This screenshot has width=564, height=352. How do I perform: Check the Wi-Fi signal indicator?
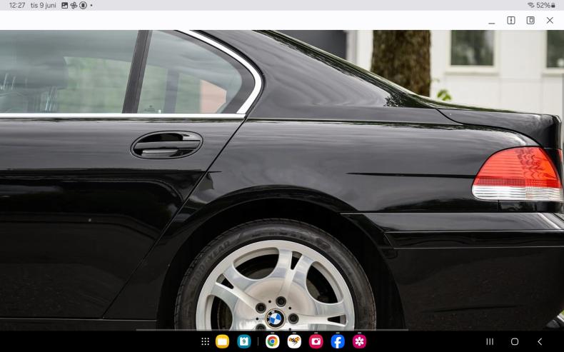(531, 6)
